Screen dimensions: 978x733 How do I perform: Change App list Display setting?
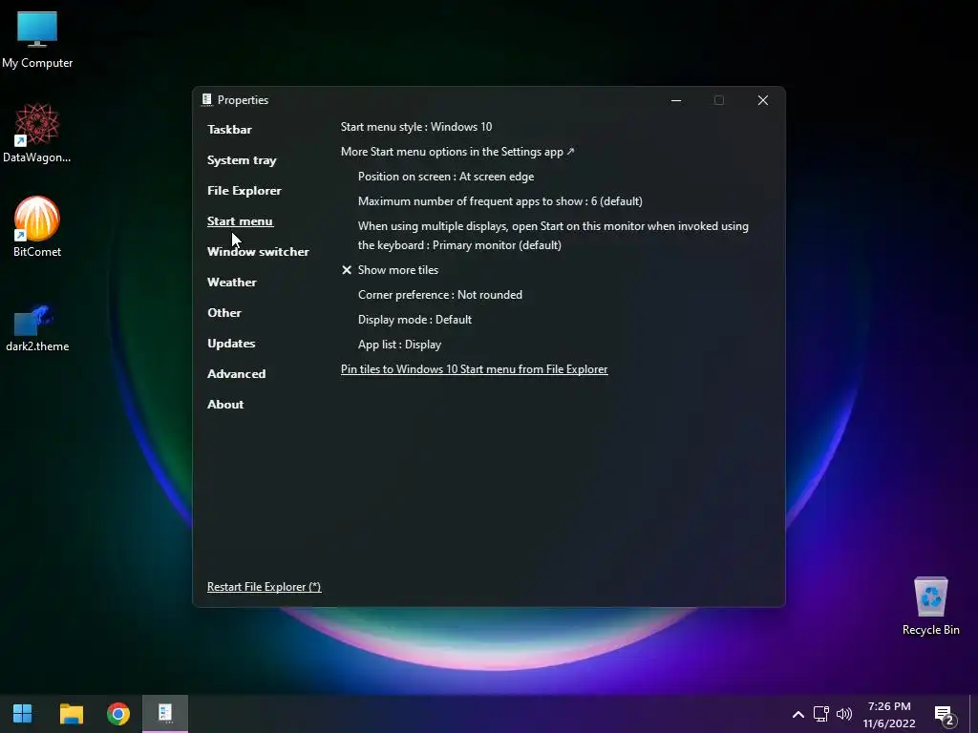(399, 345)
